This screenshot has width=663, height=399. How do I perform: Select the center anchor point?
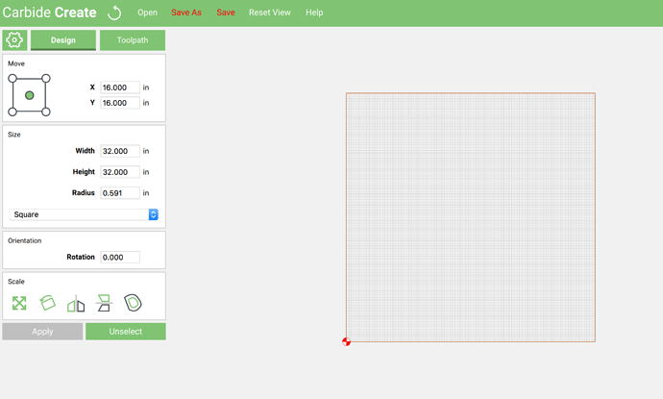[x=29, y=95]
